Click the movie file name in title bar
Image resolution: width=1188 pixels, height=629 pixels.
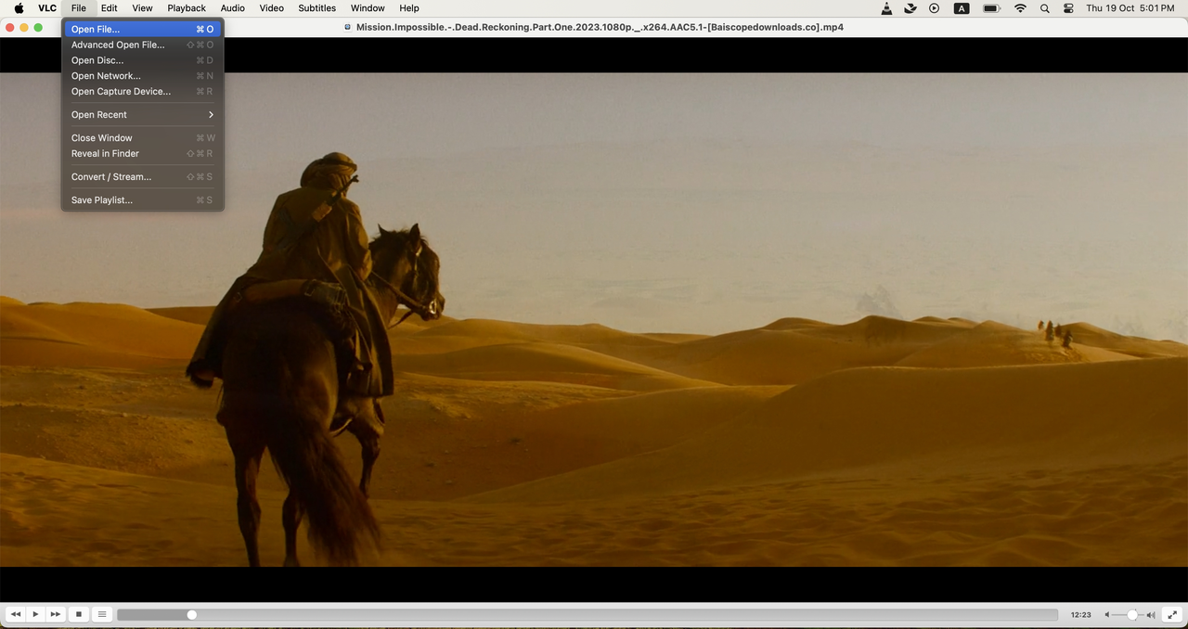[x=600, y=27]
